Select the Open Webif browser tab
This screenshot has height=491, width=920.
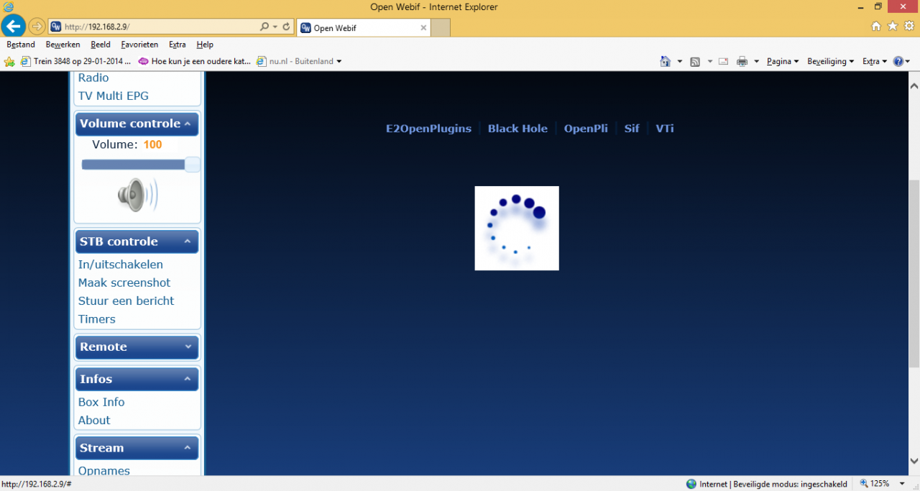(x=364, y=28)
